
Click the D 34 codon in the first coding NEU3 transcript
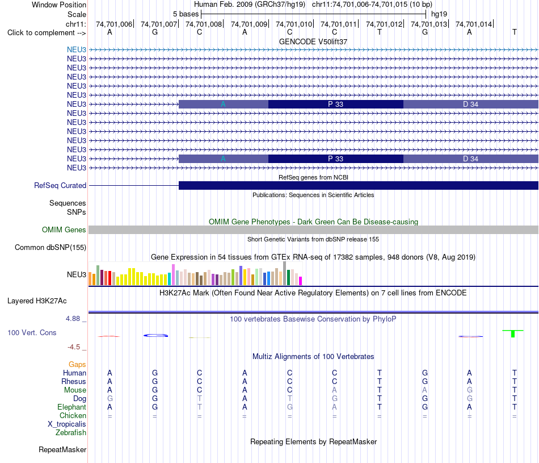click(x=470, y=105)
